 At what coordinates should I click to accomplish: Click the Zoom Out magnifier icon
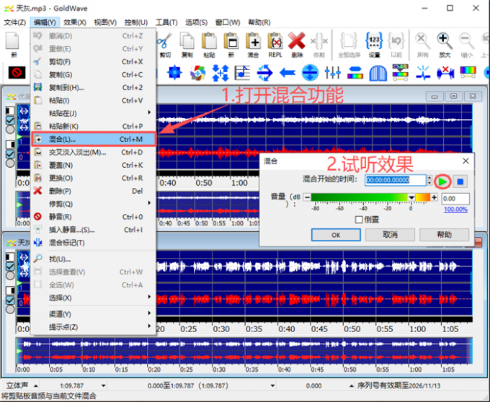(466, 44)
